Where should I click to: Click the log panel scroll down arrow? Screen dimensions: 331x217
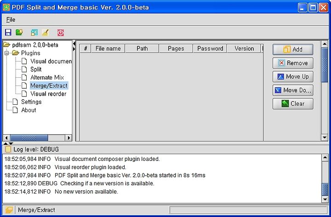(325, 199)
